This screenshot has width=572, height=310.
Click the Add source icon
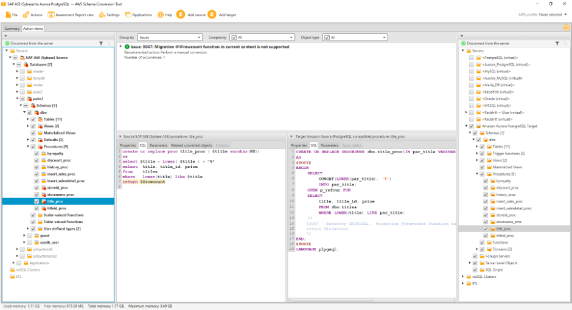(x=181, y=14)
